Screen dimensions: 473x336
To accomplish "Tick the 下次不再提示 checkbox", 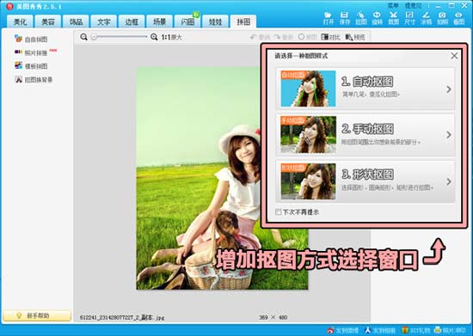I will 278,212.
